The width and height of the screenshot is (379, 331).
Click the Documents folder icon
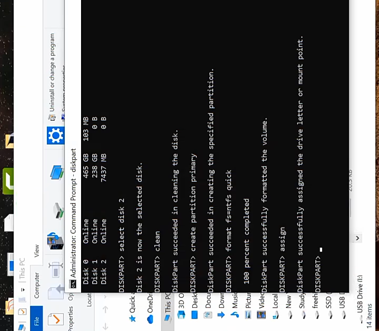(x=208, y=315)
